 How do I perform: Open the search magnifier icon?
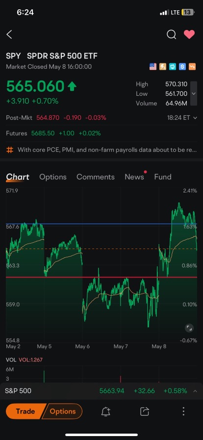click(x=171, y=34)
